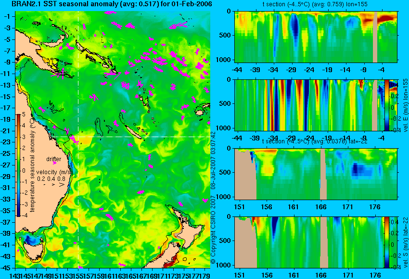This screenshot has width=409, height=279.
Task: Open the temperature section plot for lon=155
Action: [x=316, y=37]
